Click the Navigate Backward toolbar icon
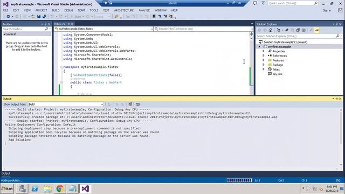The width and height of the screenshot is (345, 194). tap(8, 17)
